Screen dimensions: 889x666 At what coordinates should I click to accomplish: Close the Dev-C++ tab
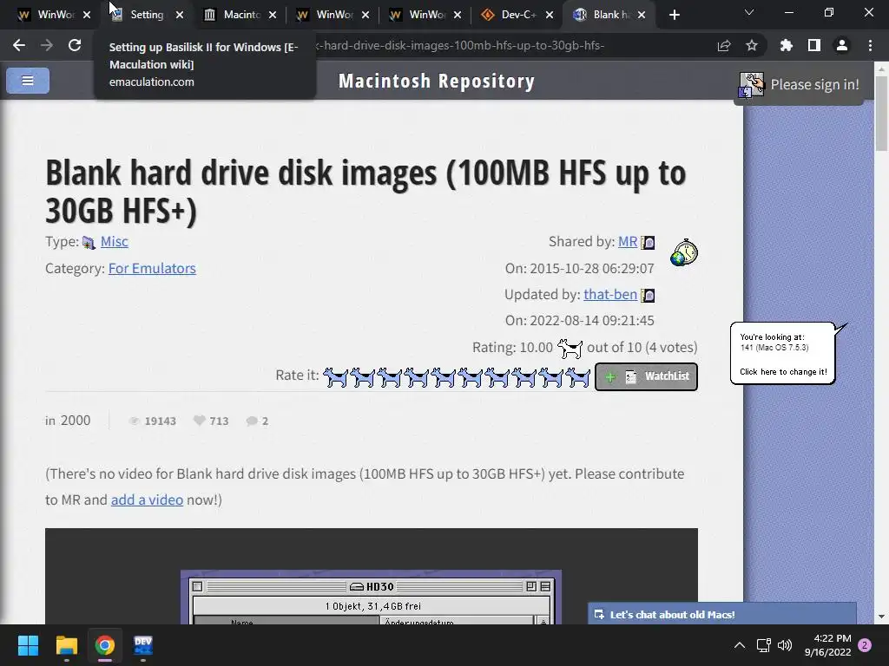pos(549,15)
